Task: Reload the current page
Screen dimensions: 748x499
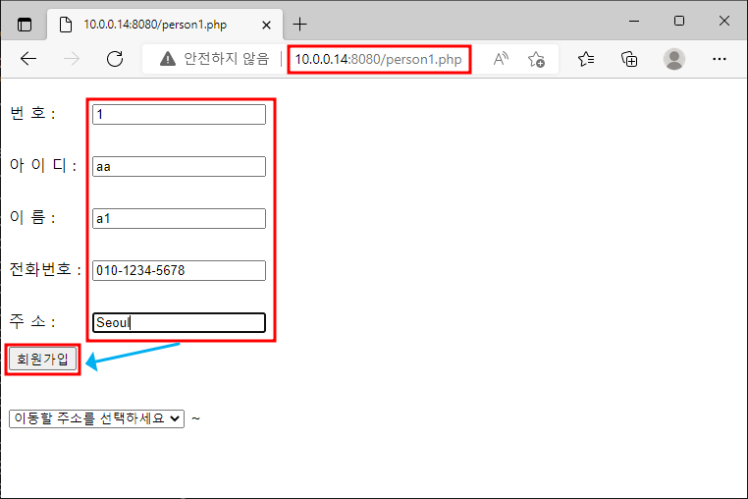Action: coord(115,59)
